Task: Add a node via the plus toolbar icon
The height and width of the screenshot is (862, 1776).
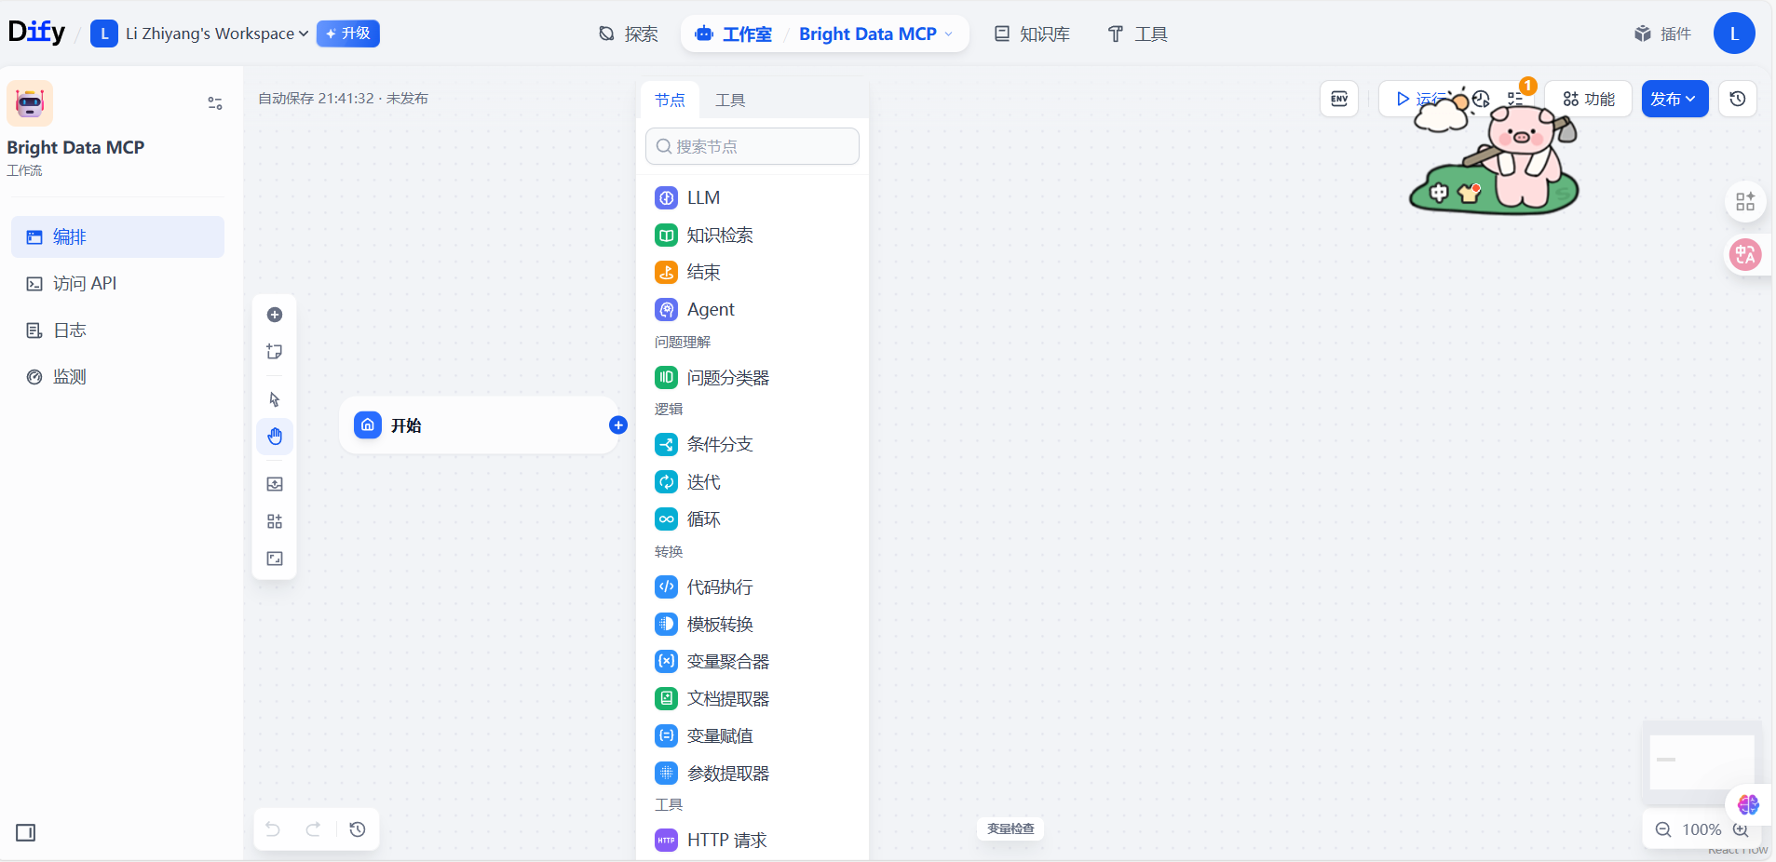Action: [275, 315]
